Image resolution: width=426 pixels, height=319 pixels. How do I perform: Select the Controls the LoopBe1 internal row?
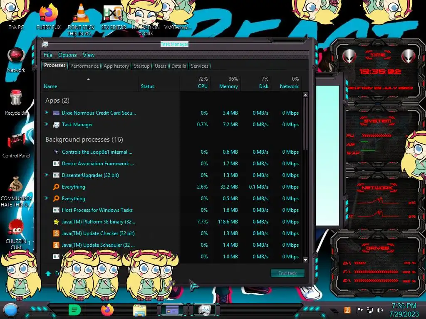coord(171,152)
